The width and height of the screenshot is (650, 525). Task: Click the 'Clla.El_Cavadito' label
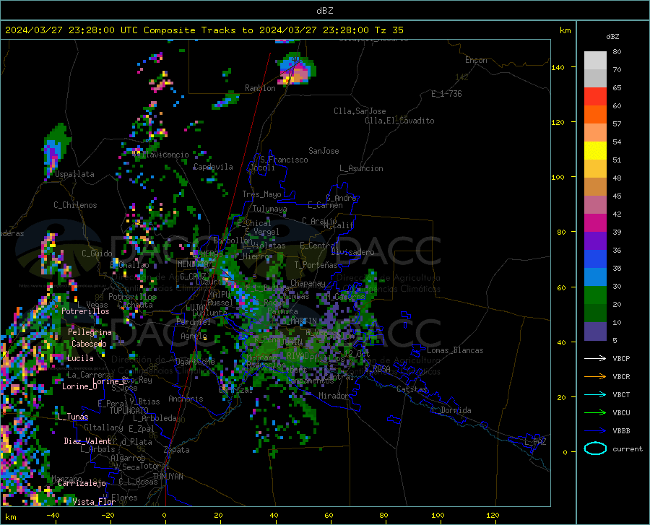click(399, 121)
